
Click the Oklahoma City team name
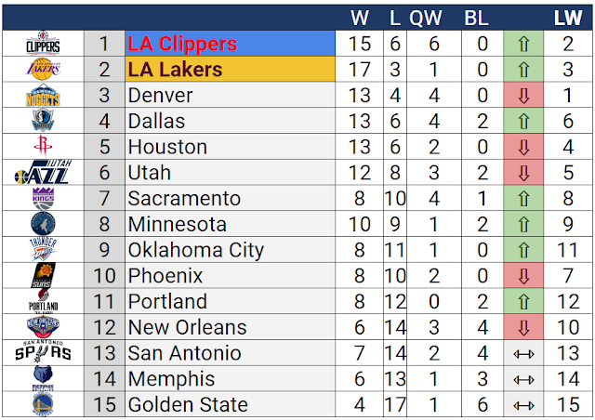pyautogui.click(x=195, y=250)
